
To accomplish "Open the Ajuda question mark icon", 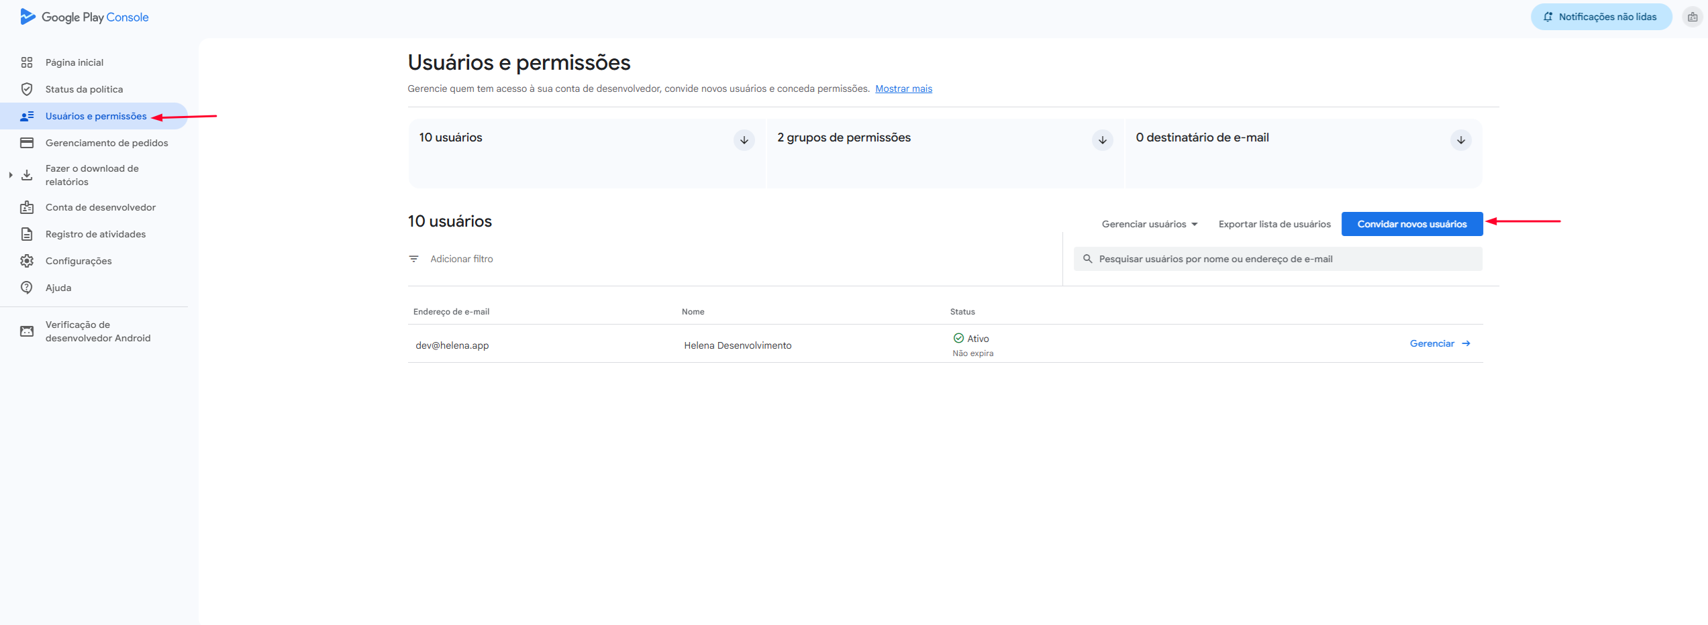I will point(27,288).
